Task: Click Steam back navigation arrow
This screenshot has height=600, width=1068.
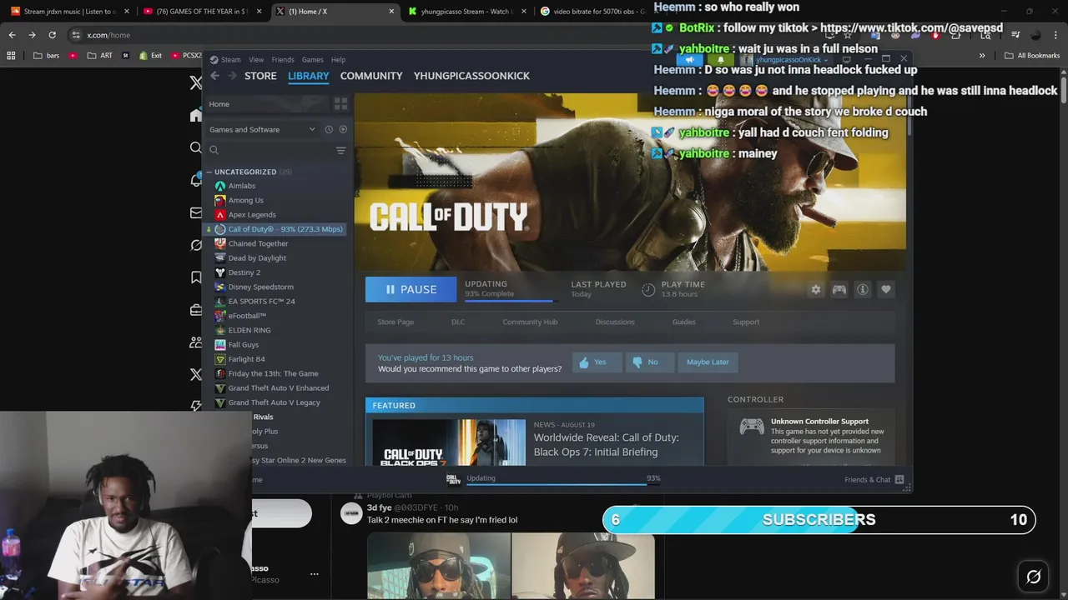Action: [x=214, y=76]
